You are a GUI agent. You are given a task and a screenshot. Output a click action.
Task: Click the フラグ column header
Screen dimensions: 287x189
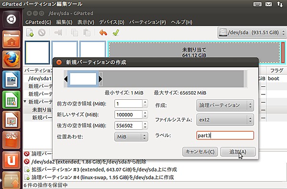click(x=276, y=71)
